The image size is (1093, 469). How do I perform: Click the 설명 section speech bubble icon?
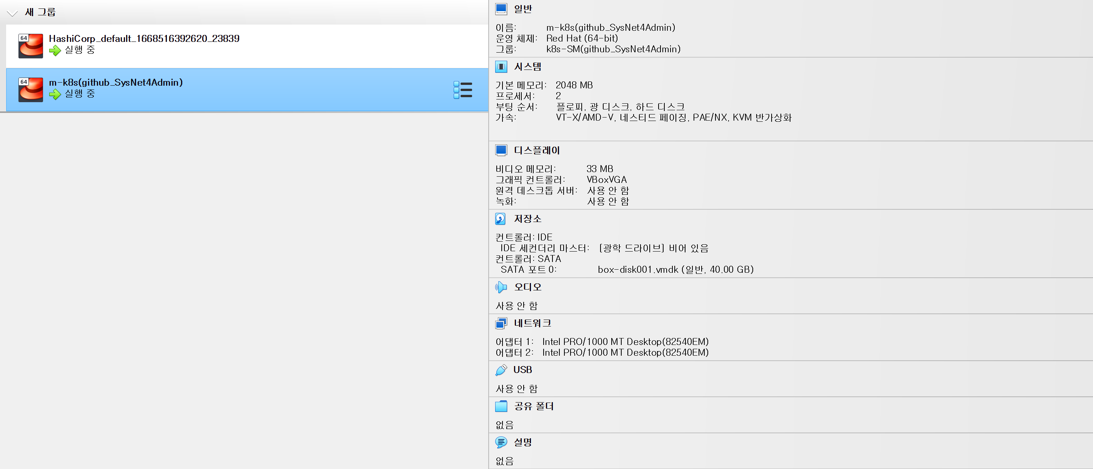(x=501, y=442)
